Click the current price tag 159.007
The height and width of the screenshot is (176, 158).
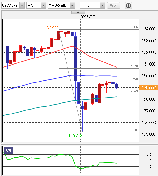(148, 88)
